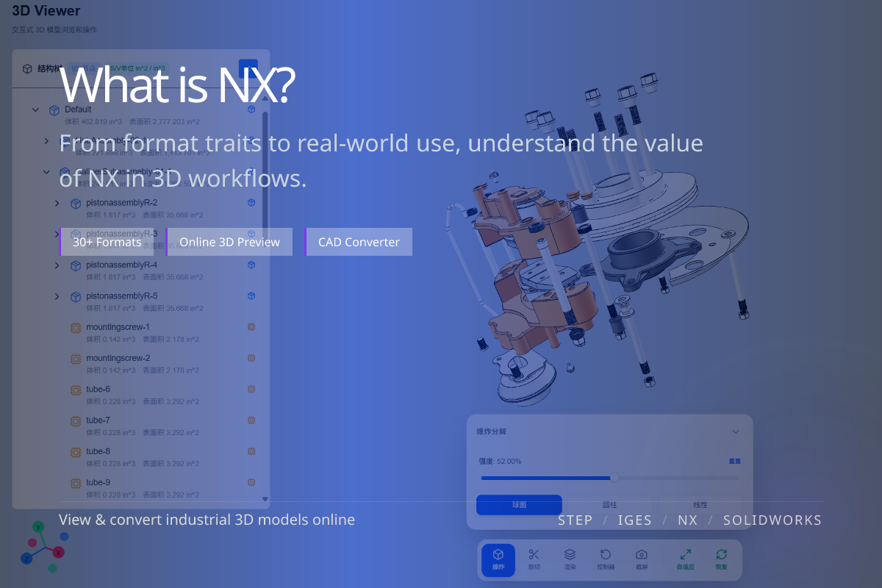This screenshot has width=882, height=588.
Task: Fit the view with 自适应
Action: point(685,559)
